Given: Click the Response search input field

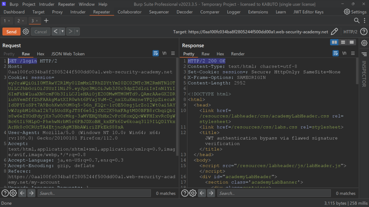Looking at the screenshot, I should (x=274, y=193).
